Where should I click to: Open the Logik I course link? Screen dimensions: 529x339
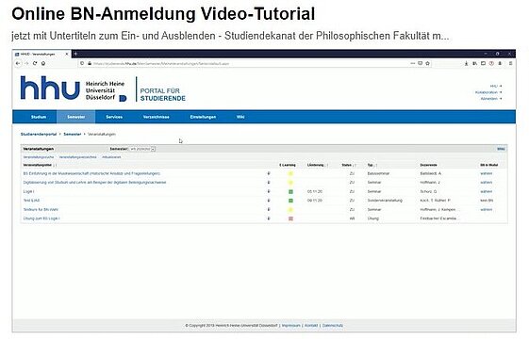point(28,191)
